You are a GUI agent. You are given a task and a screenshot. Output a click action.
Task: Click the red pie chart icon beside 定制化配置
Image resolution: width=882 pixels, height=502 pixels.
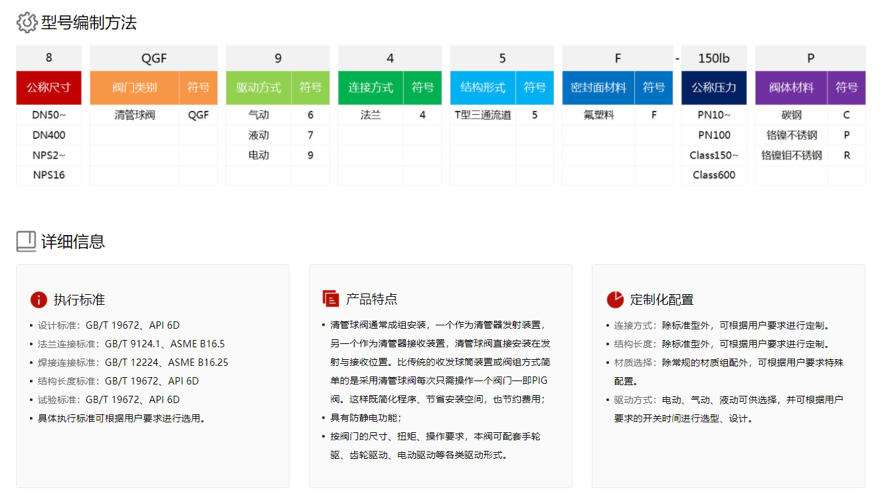(614, 299)
